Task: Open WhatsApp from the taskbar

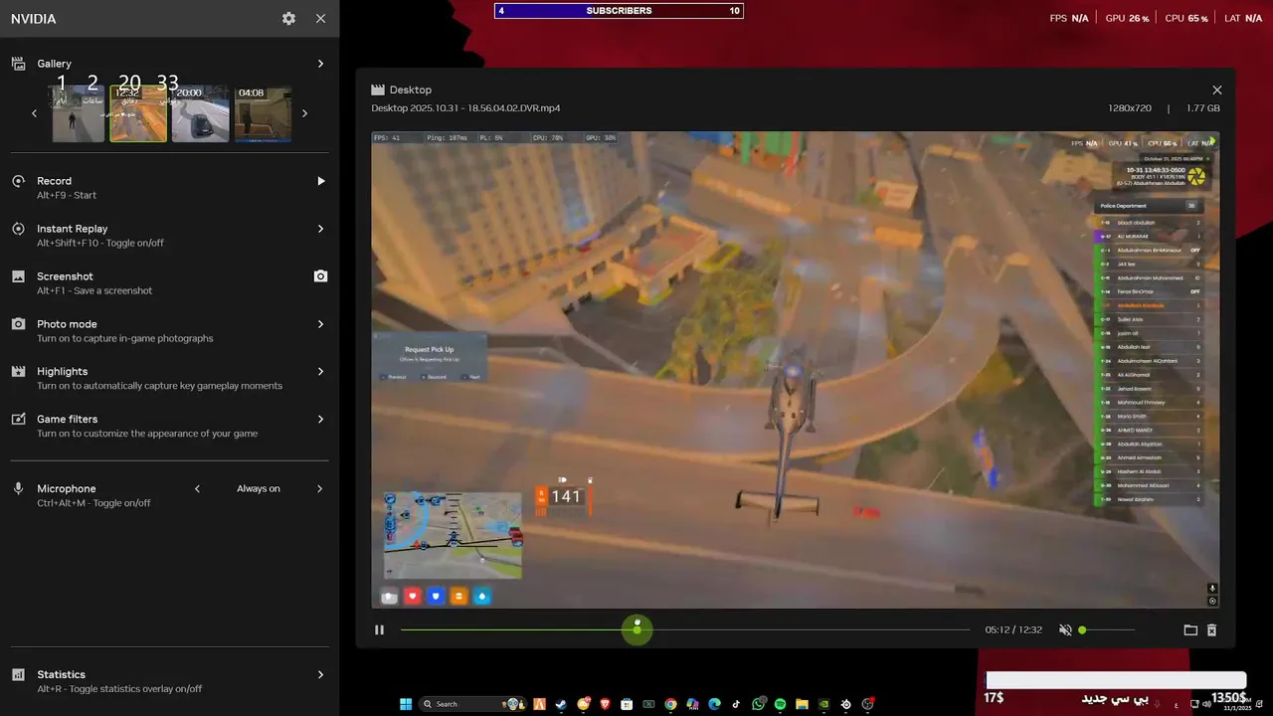Action: click(759, 704)
